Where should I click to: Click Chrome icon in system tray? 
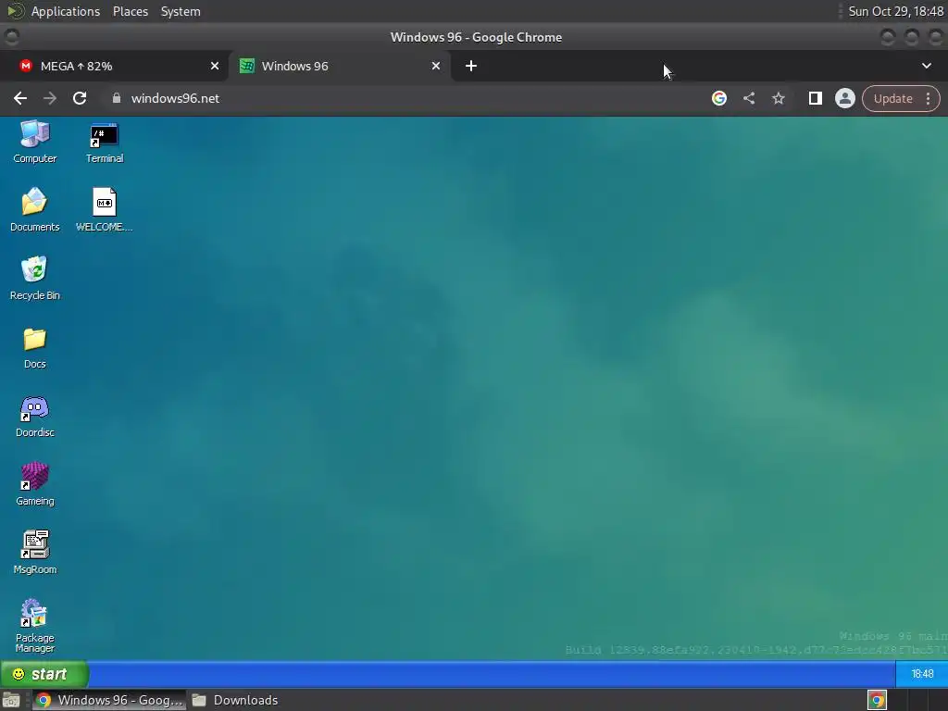pyautogui.click(x=877, y=700)
